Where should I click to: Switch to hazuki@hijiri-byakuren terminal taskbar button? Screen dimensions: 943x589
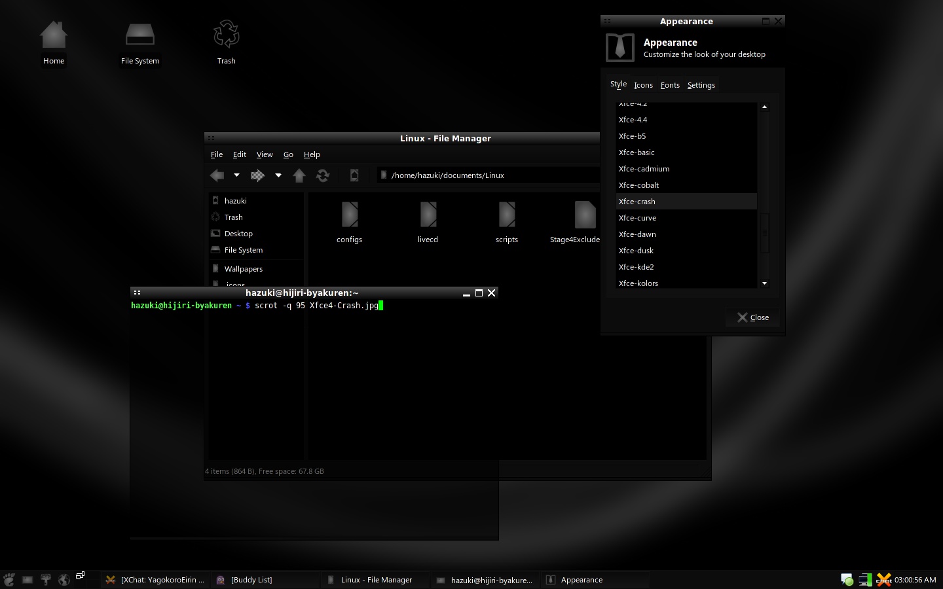(x=486, y=580)
